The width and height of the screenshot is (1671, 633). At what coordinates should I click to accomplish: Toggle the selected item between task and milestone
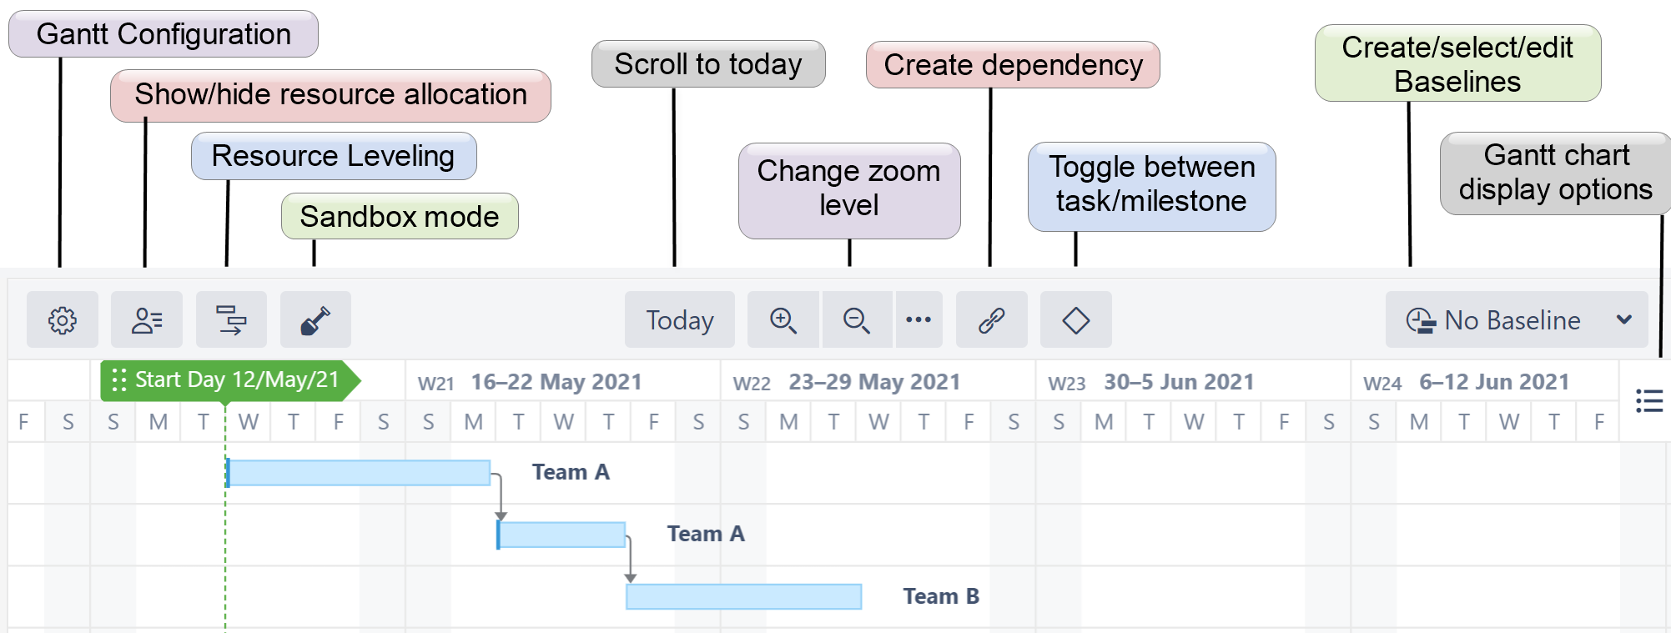1075,319
